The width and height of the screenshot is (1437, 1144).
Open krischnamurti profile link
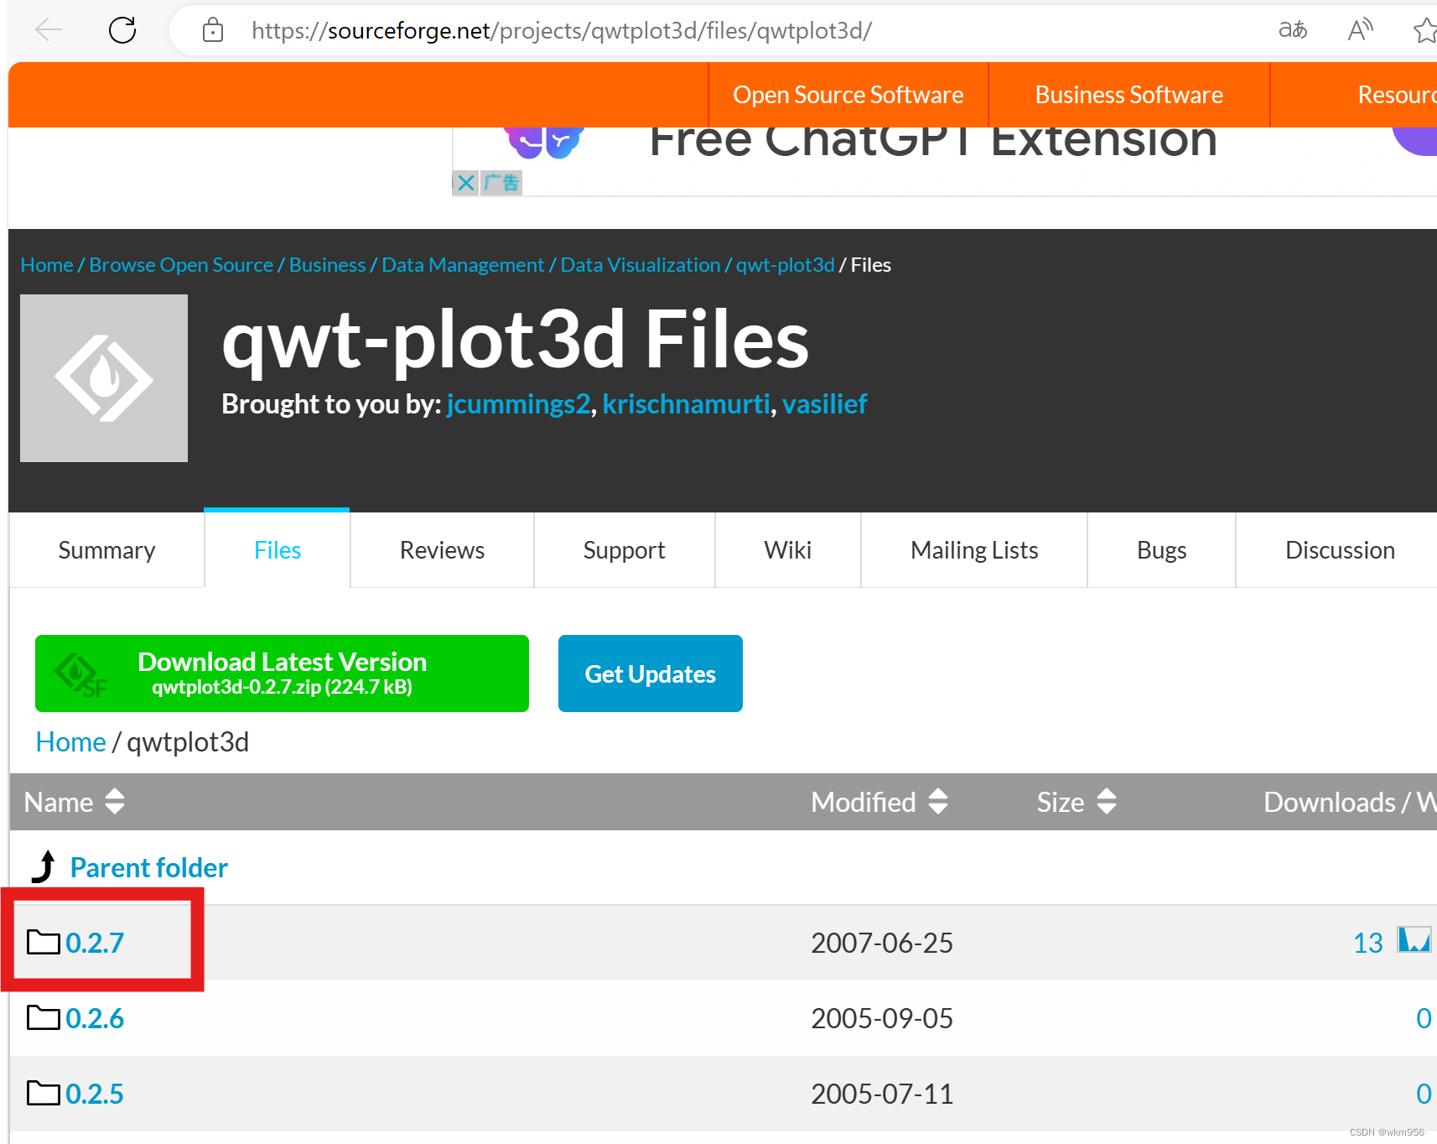click(x=686, y=404)
